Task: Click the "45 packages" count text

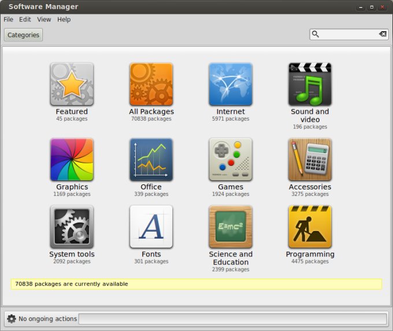Action: click(x=72, y=119)
